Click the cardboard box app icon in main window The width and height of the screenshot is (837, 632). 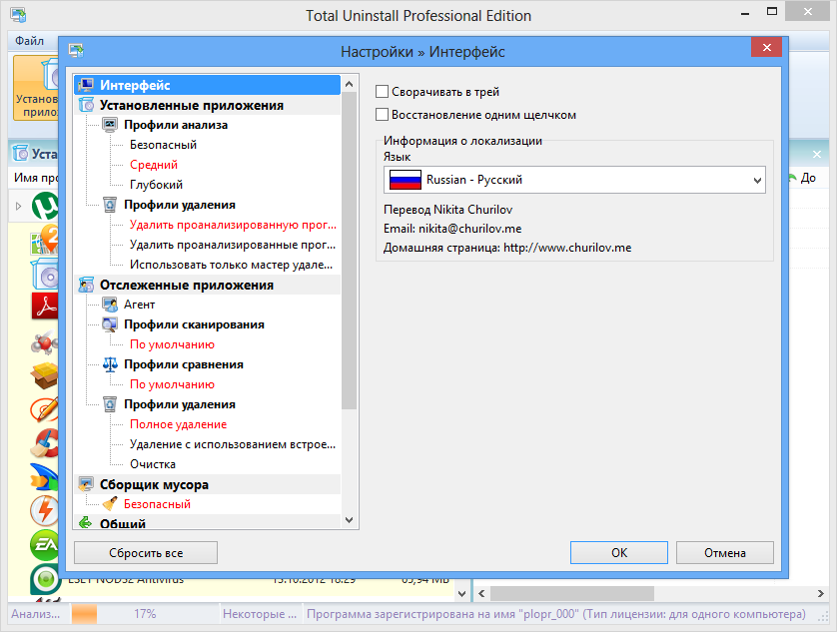tap(45, 375)
